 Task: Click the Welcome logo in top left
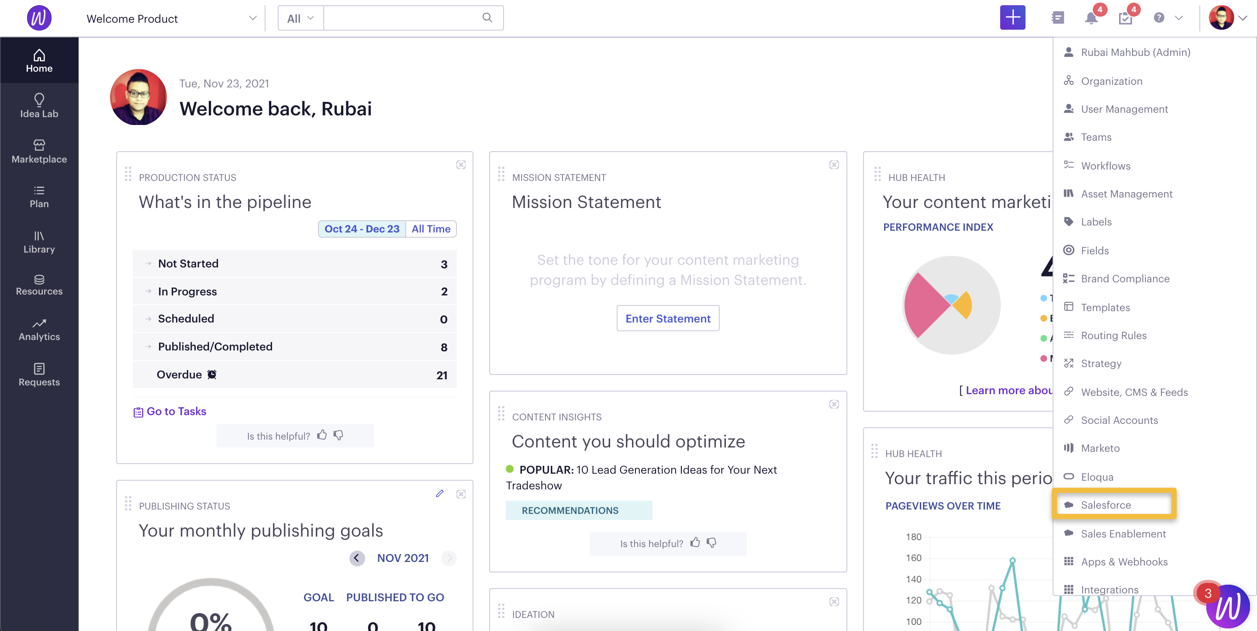[x=39, y=18]
